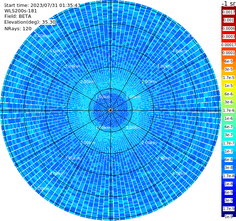Select the '1e-8' colorbar label
The width and height of the screenshot is (236, 221).
(229, 184)
